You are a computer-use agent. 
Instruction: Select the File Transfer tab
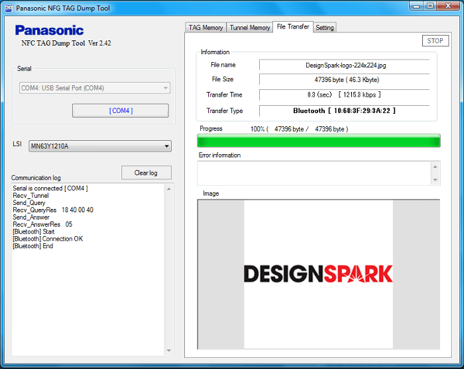[293, 26]
